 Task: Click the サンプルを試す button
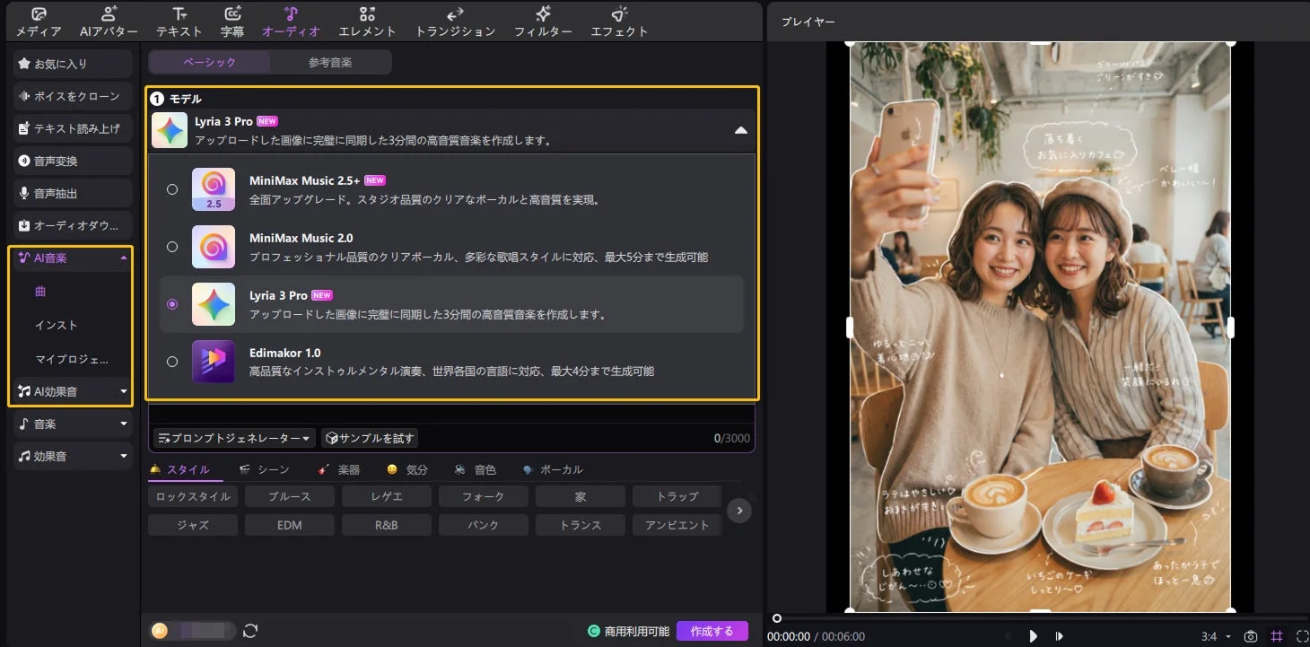pos(368,437)
